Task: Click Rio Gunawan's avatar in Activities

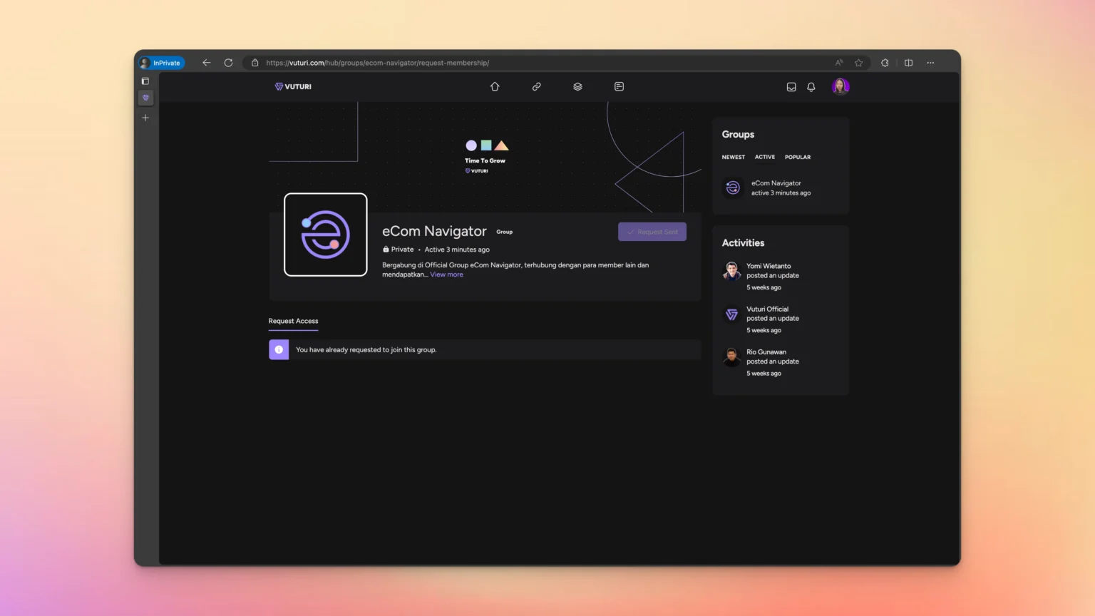Action: (731, 356)
